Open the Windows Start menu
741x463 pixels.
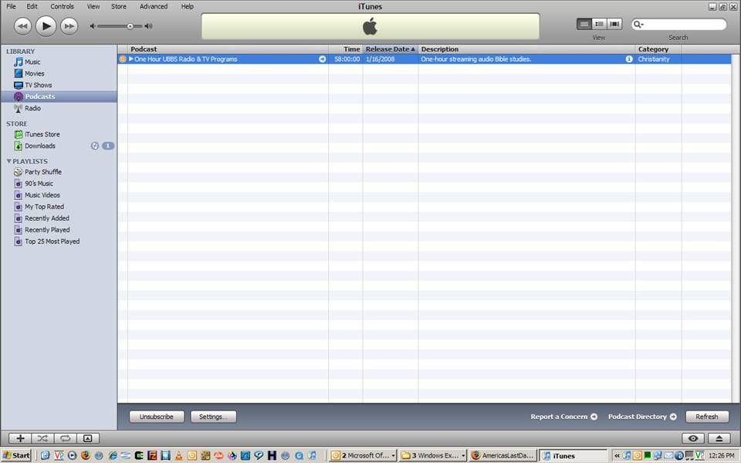click(16, 455)
